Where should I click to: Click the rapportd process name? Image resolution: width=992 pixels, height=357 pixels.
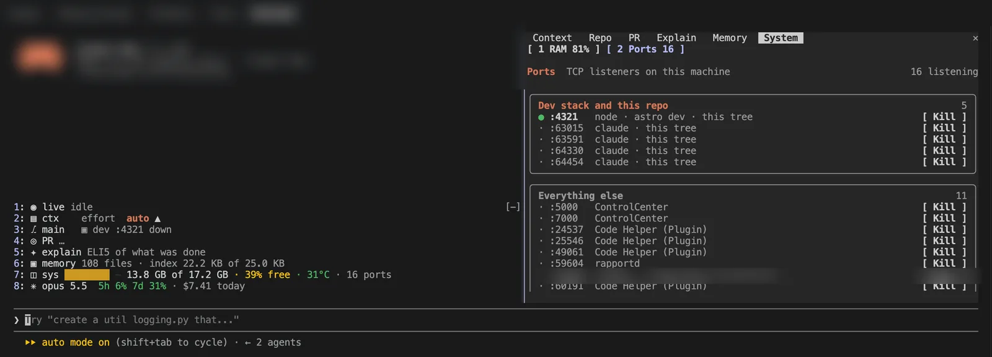[617, 263]
